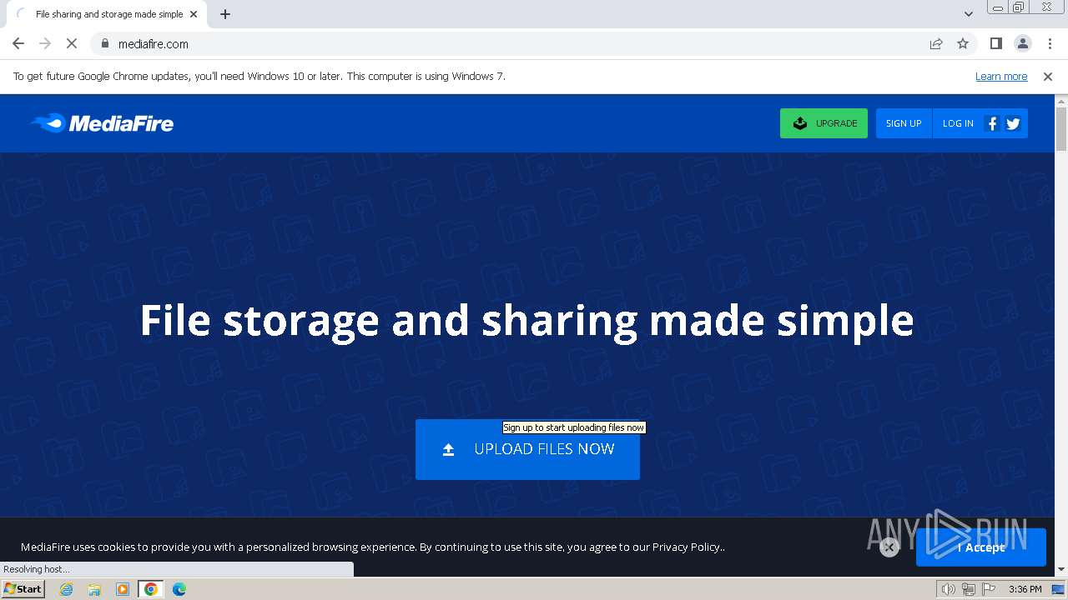Open MediaFire Twitter page icon
This screenshot has width=1068, height=600.
(x=1013, y=123)
